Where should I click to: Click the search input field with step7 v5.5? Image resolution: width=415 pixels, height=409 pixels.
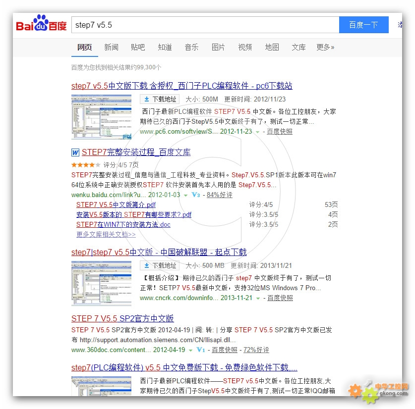pyautogui.click(x=205, y=25)
